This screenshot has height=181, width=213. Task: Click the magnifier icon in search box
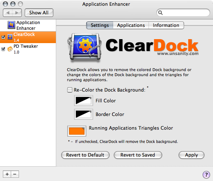(160, 13)
